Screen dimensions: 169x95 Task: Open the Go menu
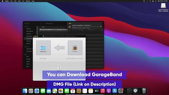click(x=23, y=1)
